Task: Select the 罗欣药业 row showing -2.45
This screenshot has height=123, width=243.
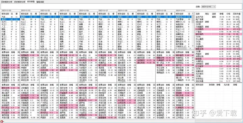Action: [107, 75]
